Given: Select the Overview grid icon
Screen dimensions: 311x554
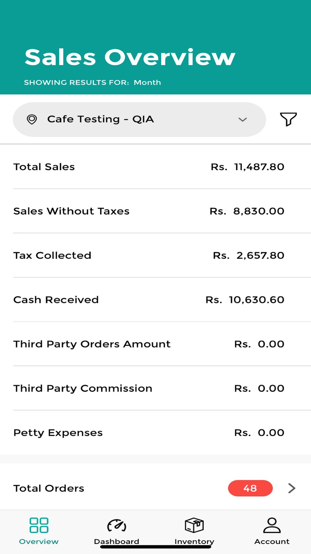Looking at the screenshot, I should coord(39,525).
